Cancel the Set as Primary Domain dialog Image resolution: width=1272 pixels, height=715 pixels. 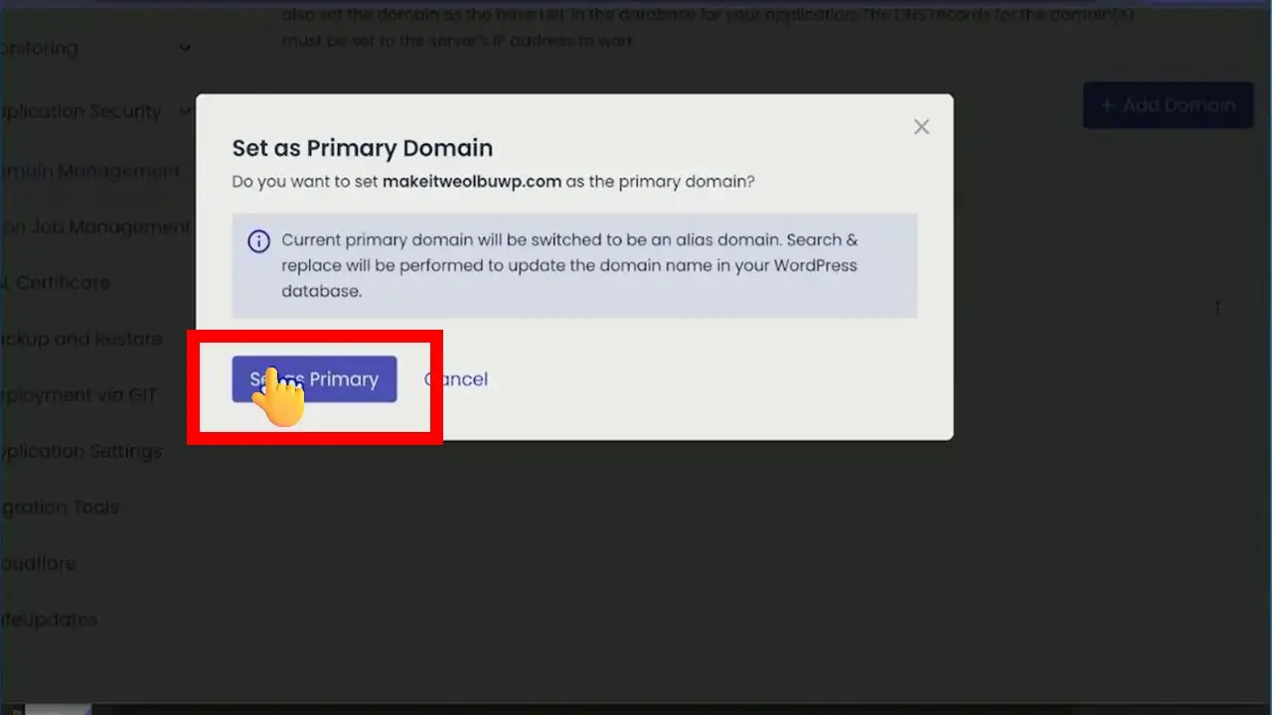(456, 379)
